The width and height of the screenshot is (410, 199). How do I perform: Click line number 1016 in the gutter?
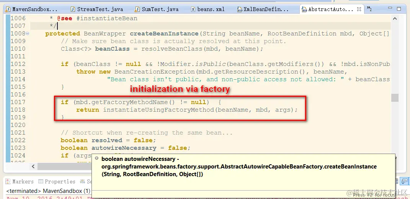(x=18, y=94)
